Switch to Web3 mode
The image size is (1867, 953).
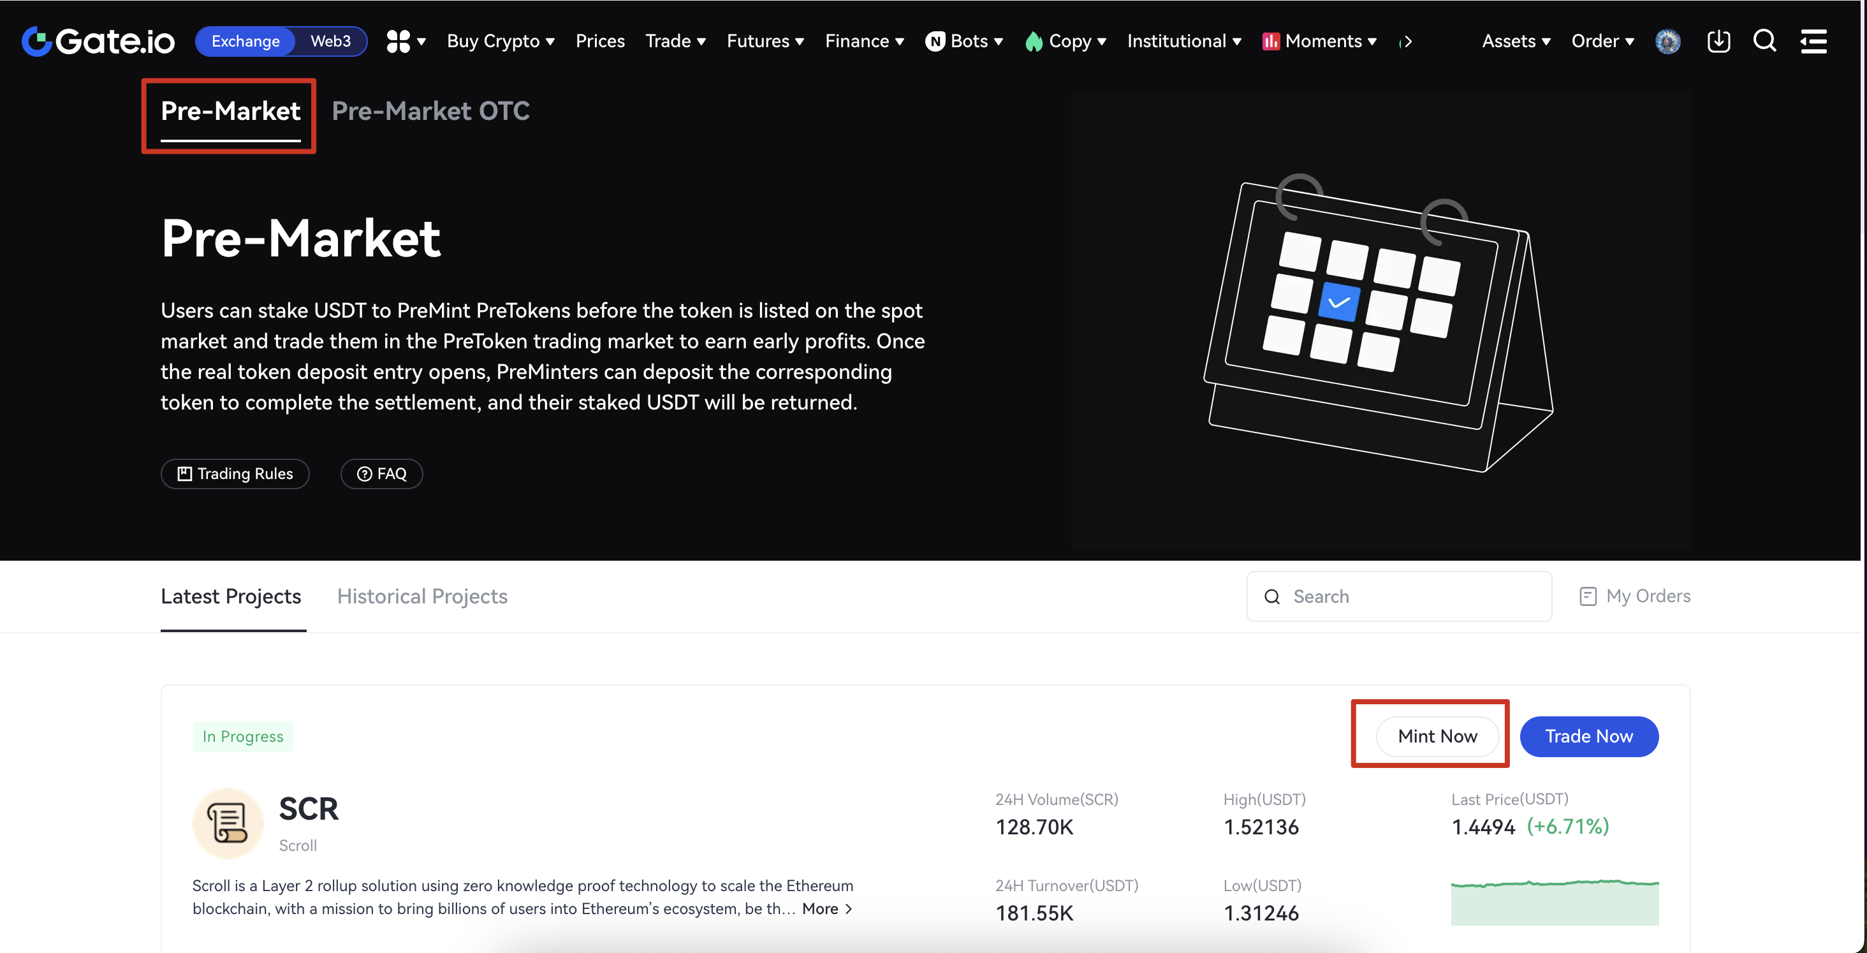tap(330, 41)
